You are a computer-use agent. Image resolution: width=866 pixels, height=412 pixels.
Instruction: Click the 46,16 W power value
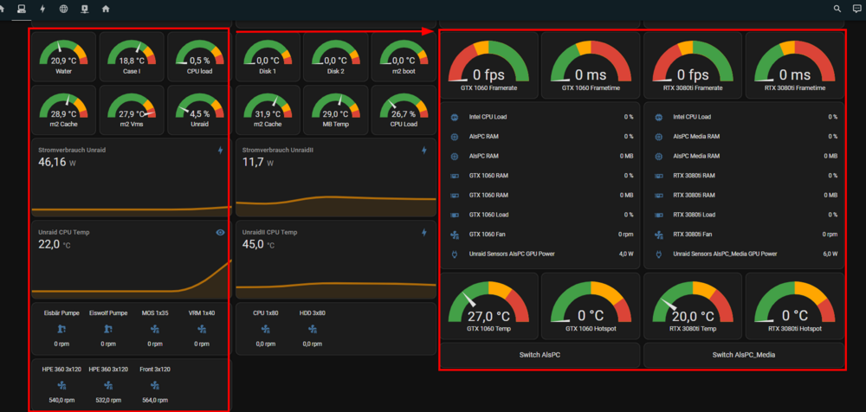[57, 162]
